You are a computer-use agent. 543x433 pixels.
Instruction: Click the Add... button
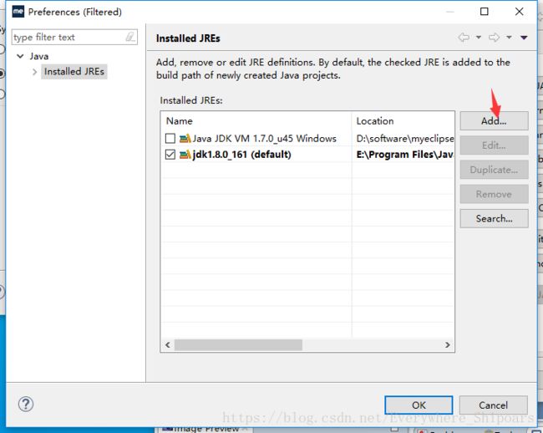[494, 121]
